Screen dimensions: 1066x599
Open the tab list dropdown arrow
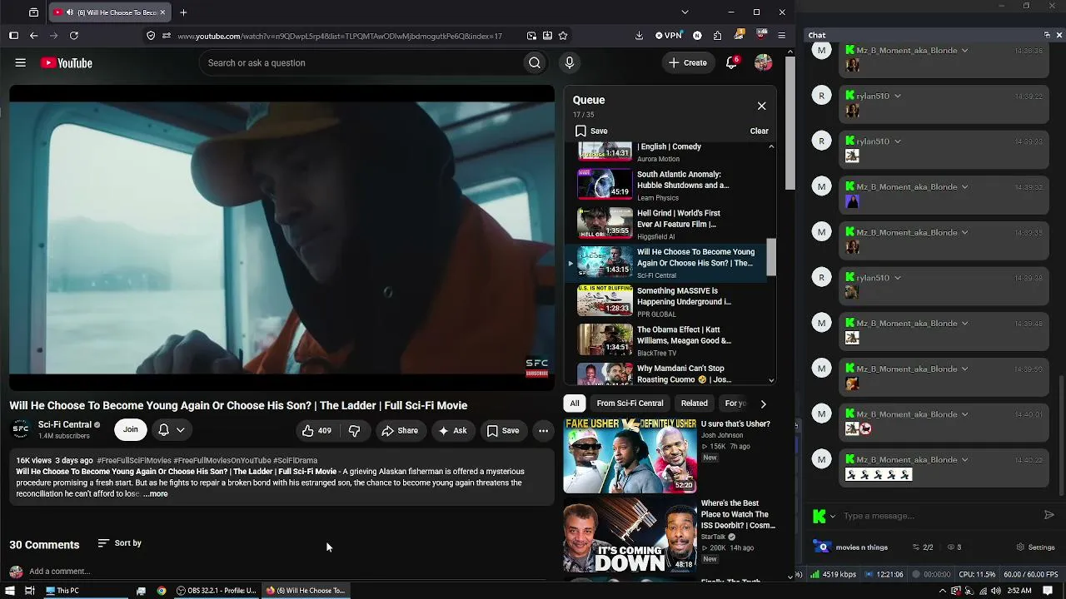685,12
